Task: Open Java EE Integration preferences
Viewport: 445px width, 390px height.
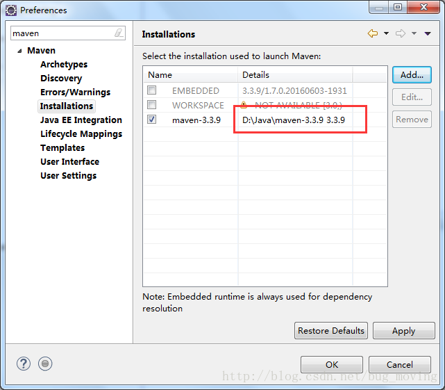Action: pos(81,120)
